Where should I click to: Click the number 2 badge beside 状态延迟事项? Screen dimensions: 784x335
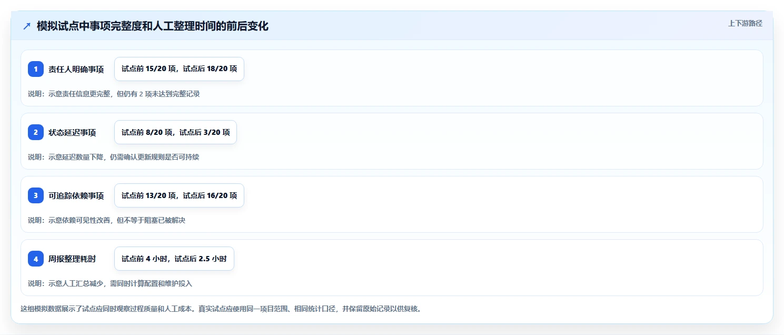[36, 132]
